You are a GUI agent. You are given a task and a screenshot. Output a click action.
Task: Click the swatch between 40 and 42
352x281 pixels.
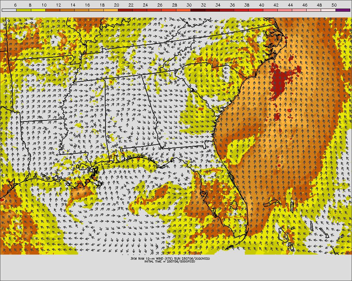click(x=270, y=10)
